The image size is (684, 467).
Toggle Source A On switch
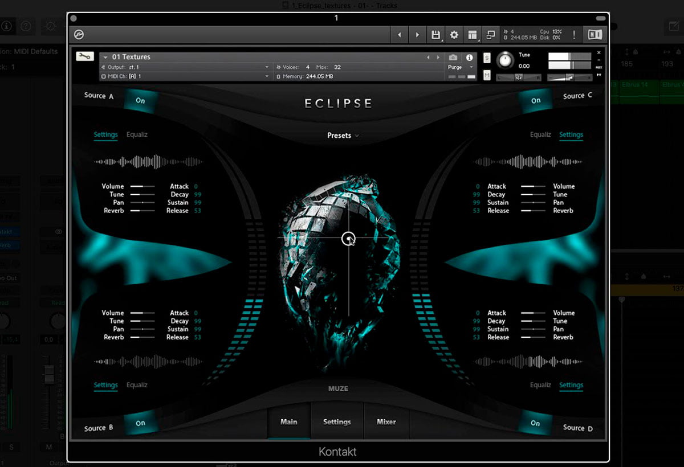point(140,101)
